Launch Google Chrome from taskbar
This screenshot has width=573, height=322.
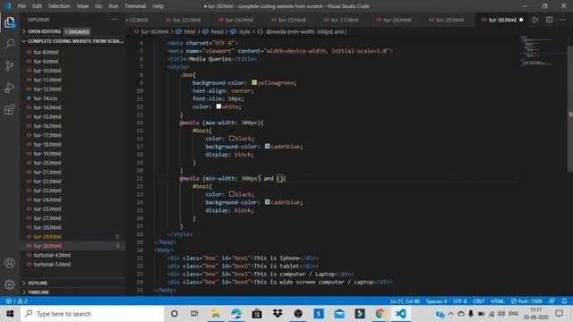pos(380,314)
